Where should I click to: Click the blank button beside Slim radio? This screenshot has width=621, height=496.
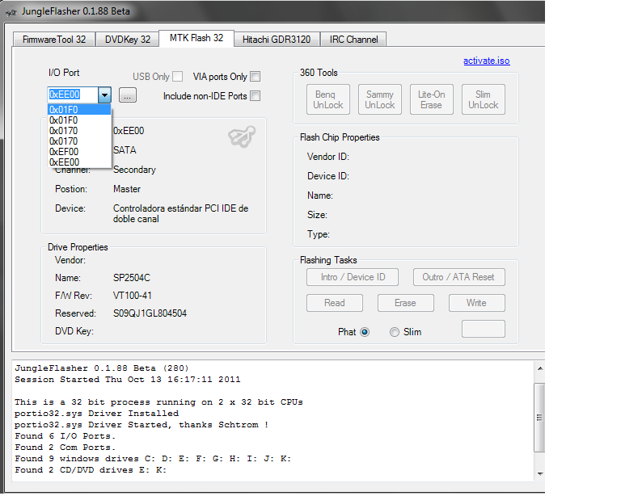(x=484, y=329)
